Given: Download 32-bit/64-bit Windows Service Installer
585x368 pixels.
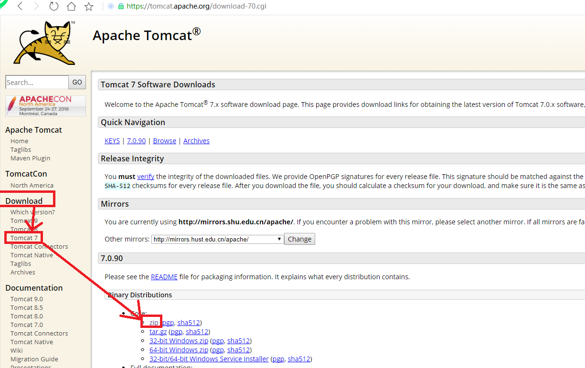Looking at the screenshot, I should [x=209, y=359].
